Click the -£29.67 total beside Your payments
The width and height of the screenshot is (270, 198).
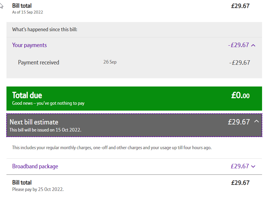(238, 45)
